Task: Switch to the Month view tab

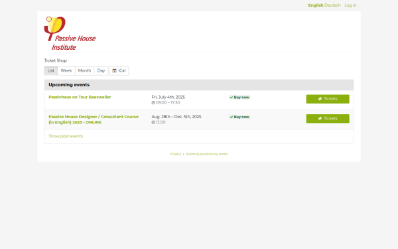Action: click(x=84, y=70)
